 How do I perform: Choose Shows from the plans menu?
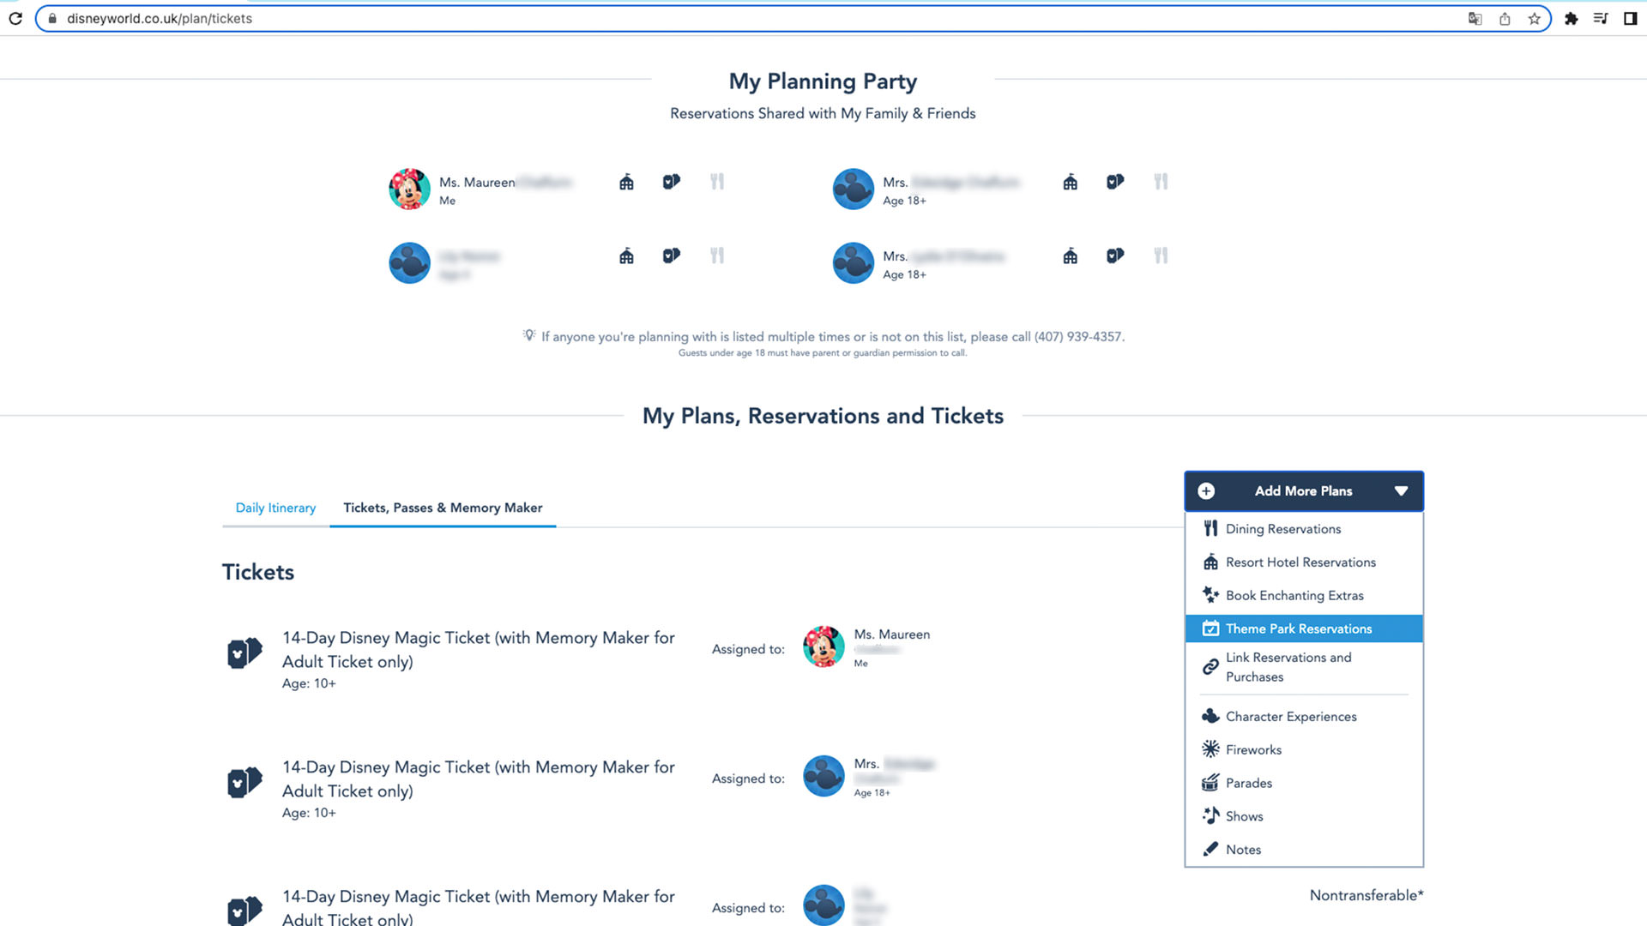(1304, 816)
